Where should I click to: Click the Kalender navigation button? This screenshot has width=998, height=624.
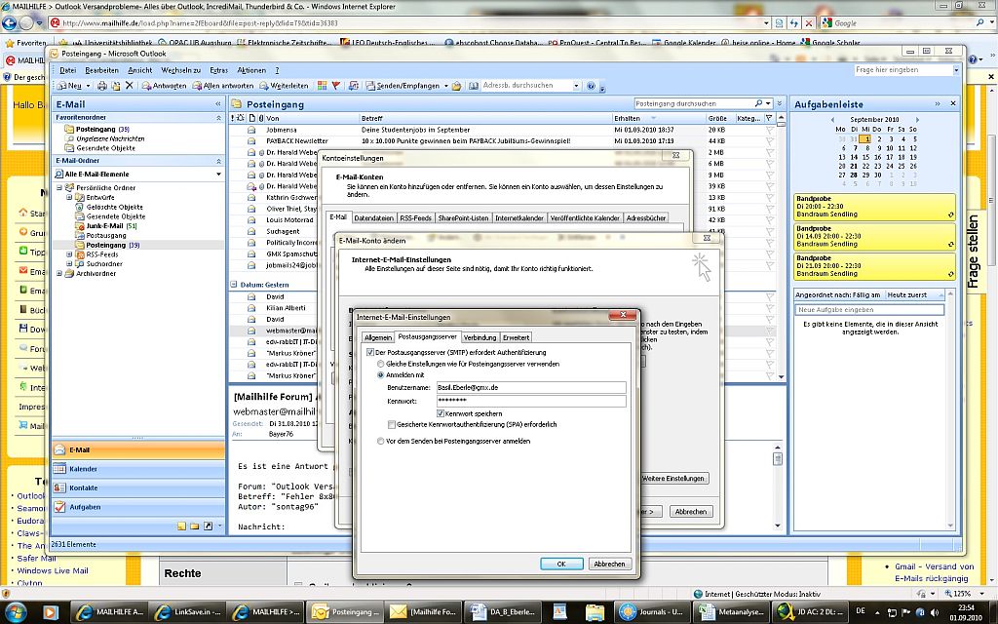click(x=138, y=469)
